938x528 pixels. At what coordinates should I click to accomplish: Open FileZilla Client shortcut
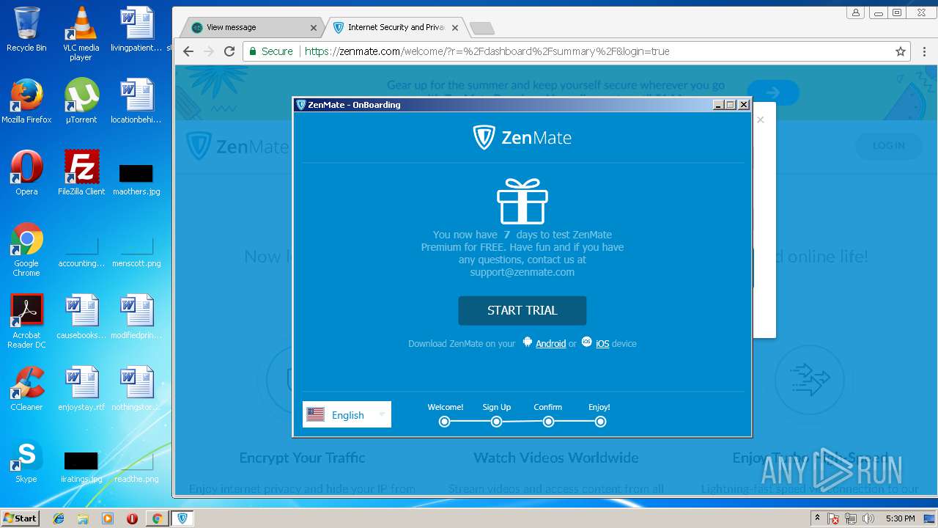coord(81,172)
